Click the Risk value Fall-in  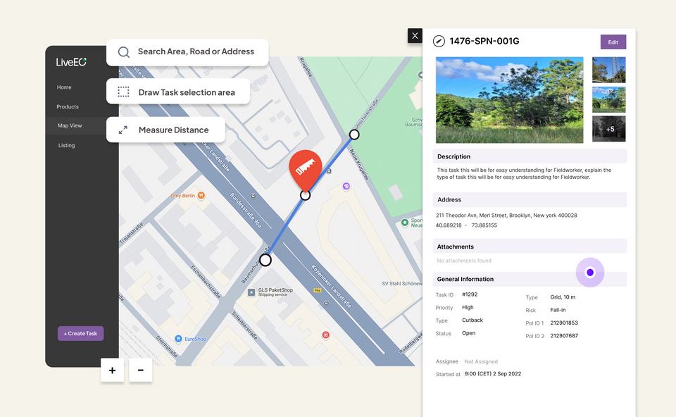558,310
